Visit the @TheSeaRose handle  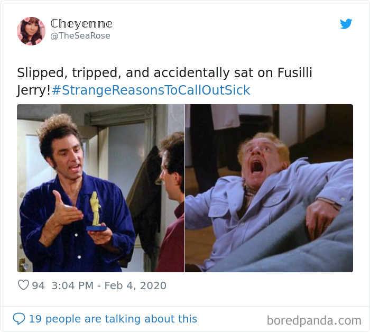point(80,35)
